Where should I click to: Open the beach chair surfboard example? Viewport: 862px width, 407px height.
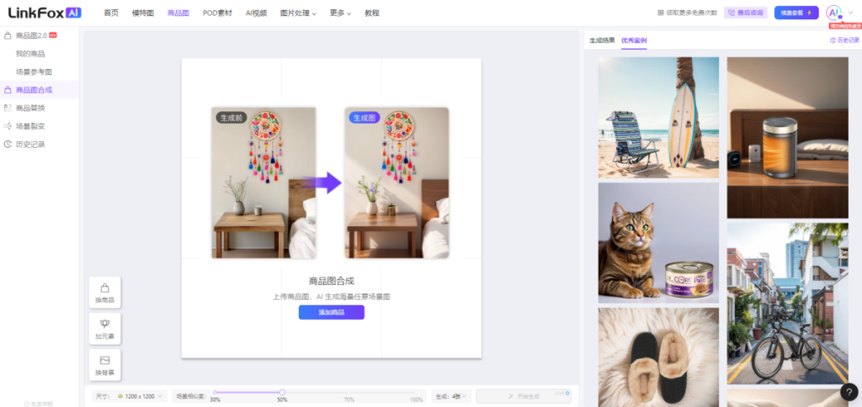[658, 118]
